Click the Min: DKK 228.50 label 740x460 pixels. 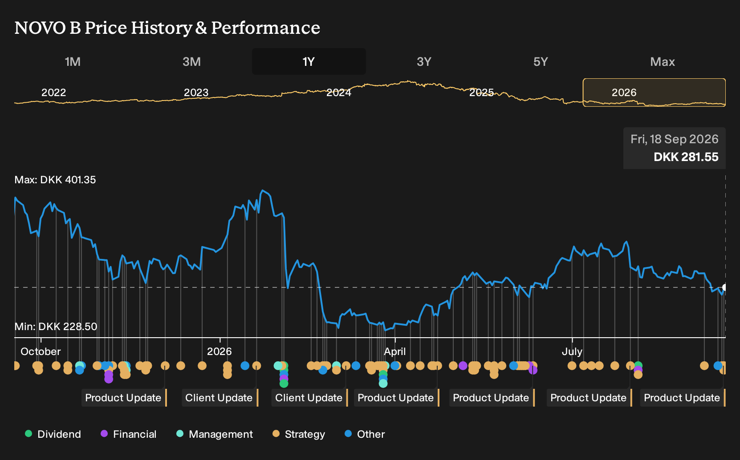[x=56, y=327]
